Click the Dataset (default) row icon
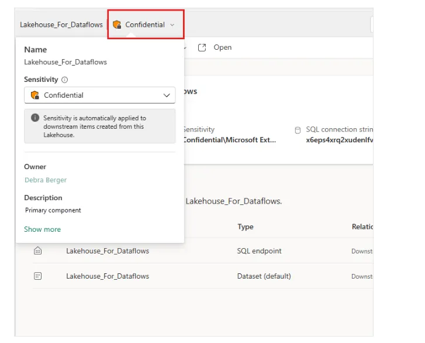Screen dimensions: 425x343 pyautogui.click(x=37, y=276)
